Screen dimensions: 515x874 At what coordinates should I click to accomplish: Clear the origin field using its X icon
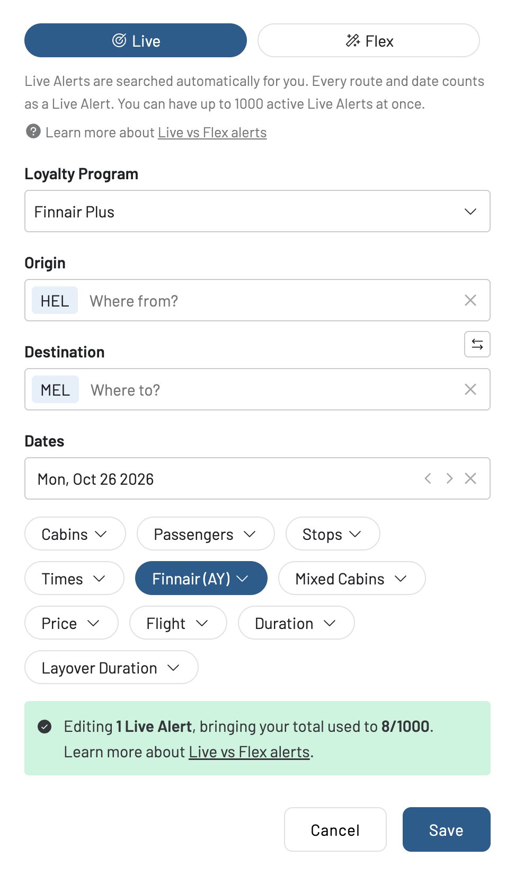(470, 300)
